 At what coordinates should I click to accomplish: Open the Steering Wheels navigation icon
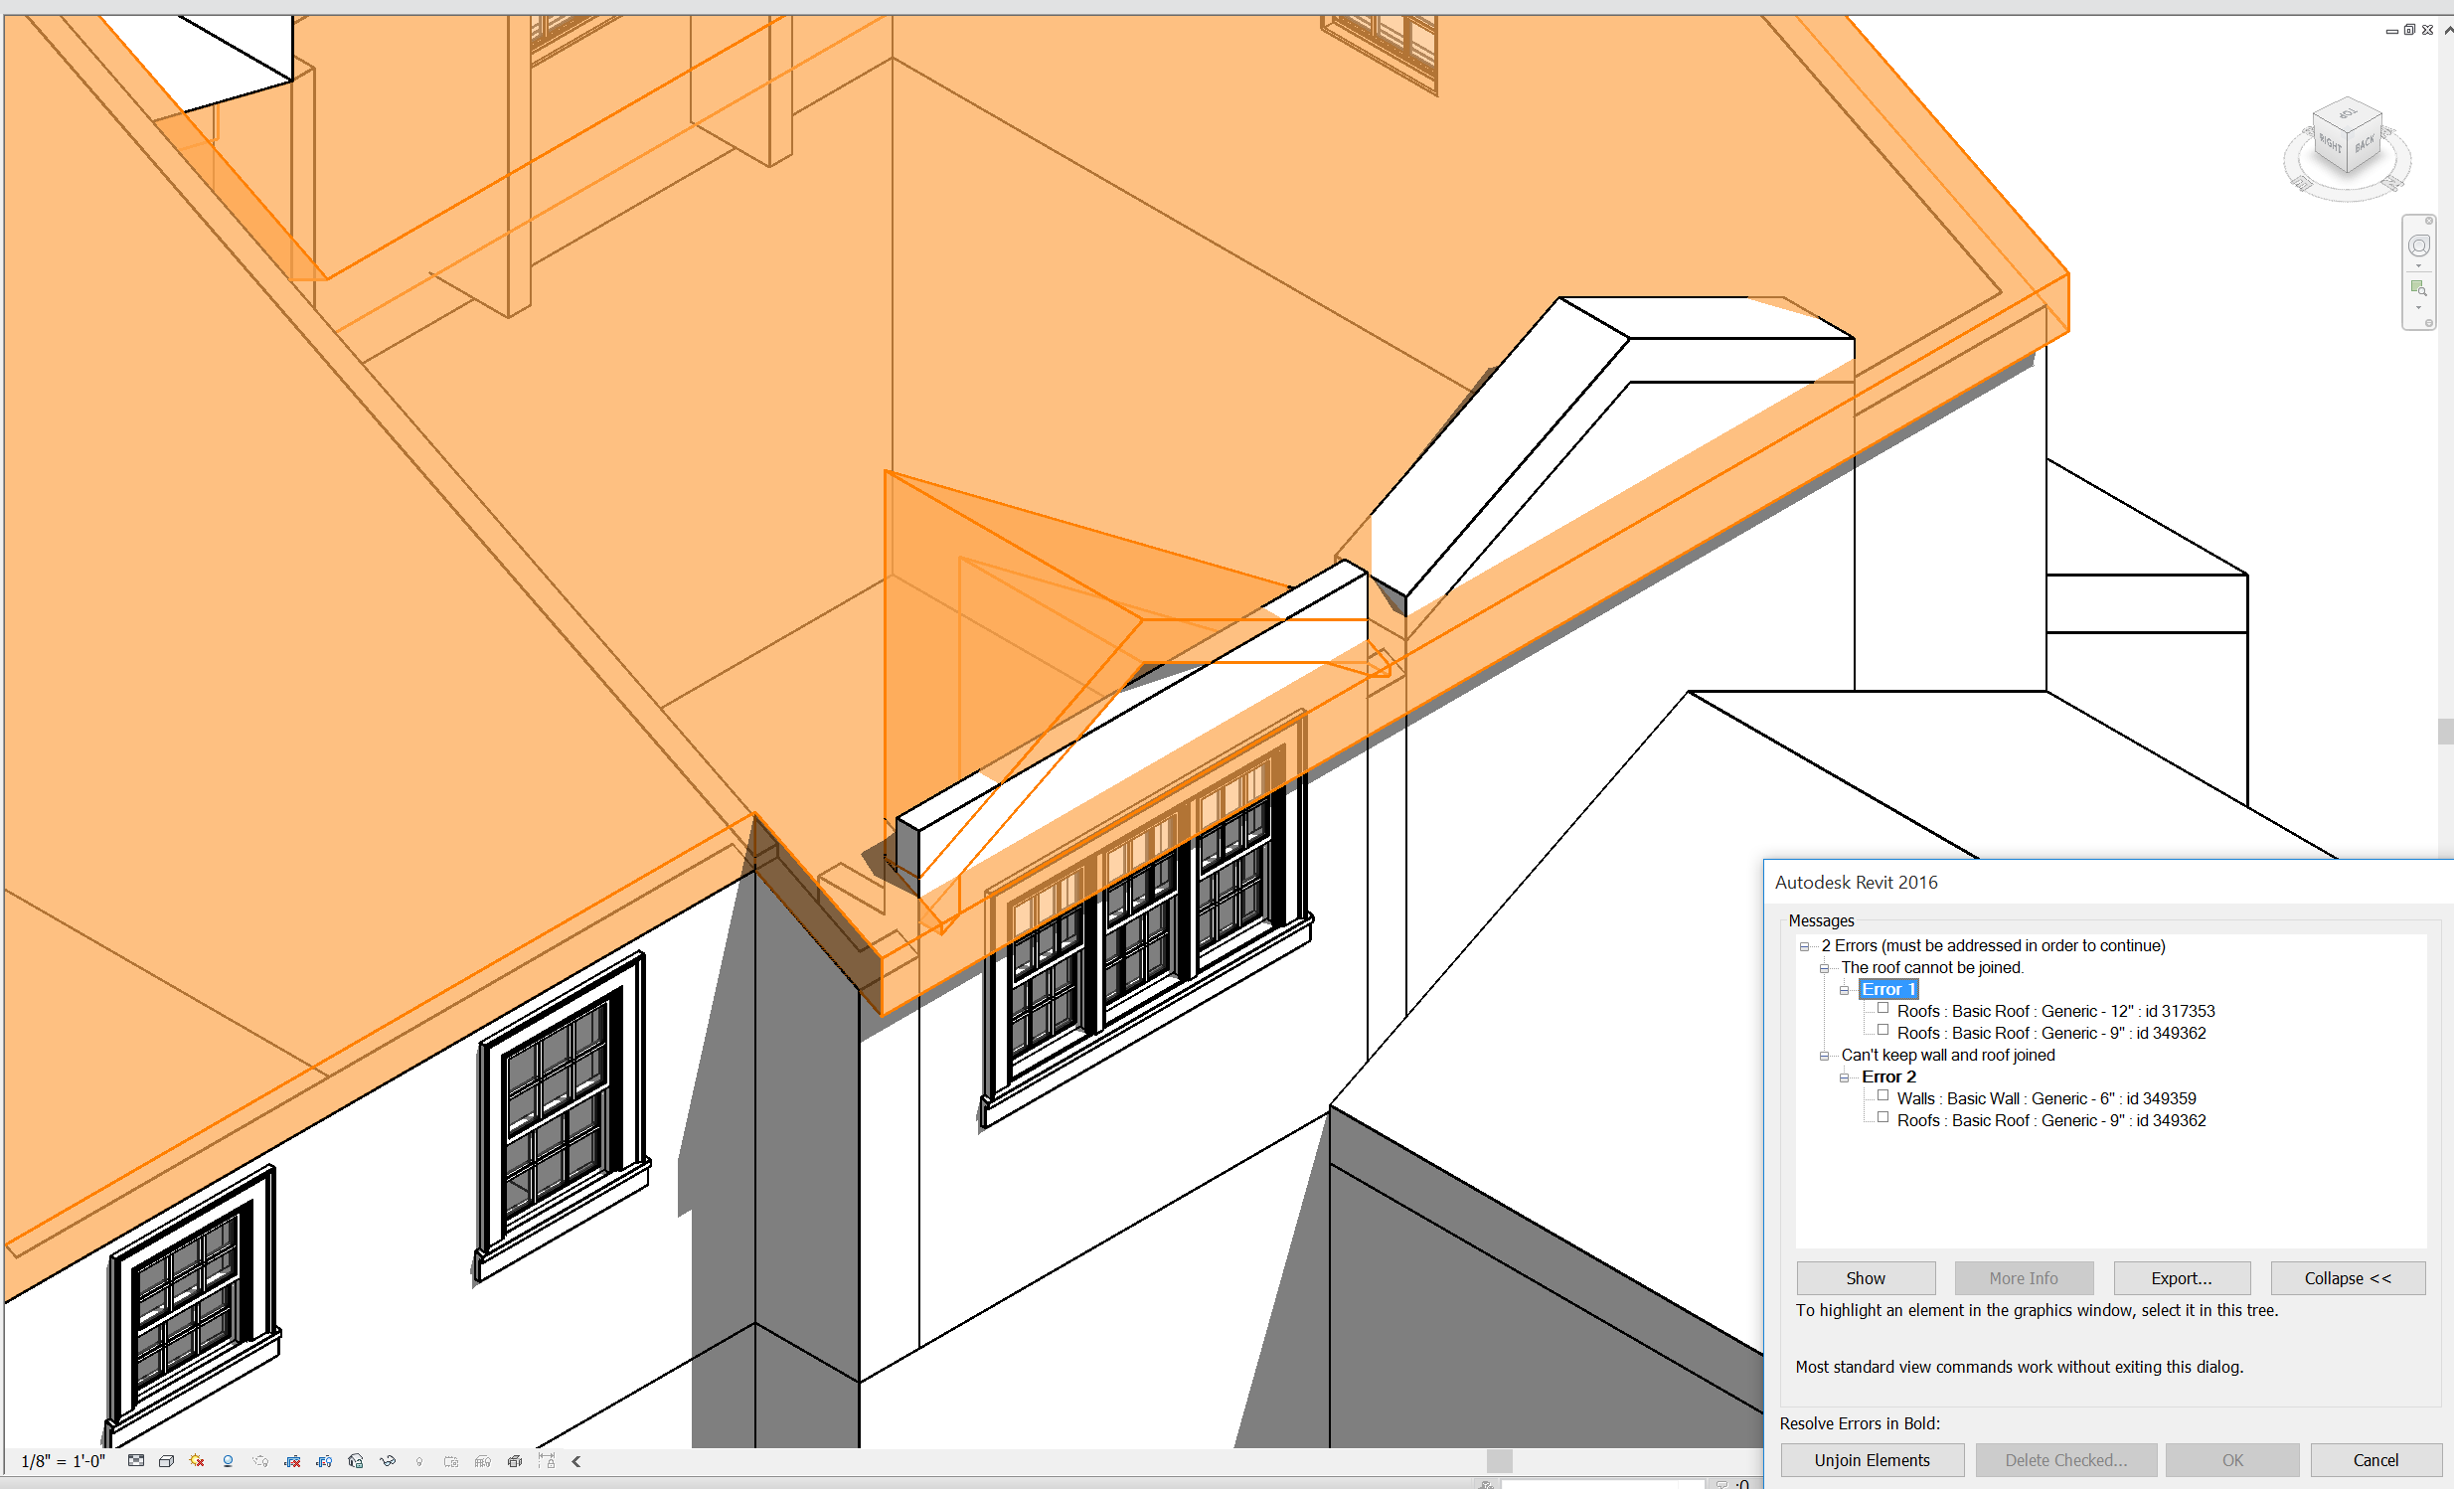(2418, 246)
